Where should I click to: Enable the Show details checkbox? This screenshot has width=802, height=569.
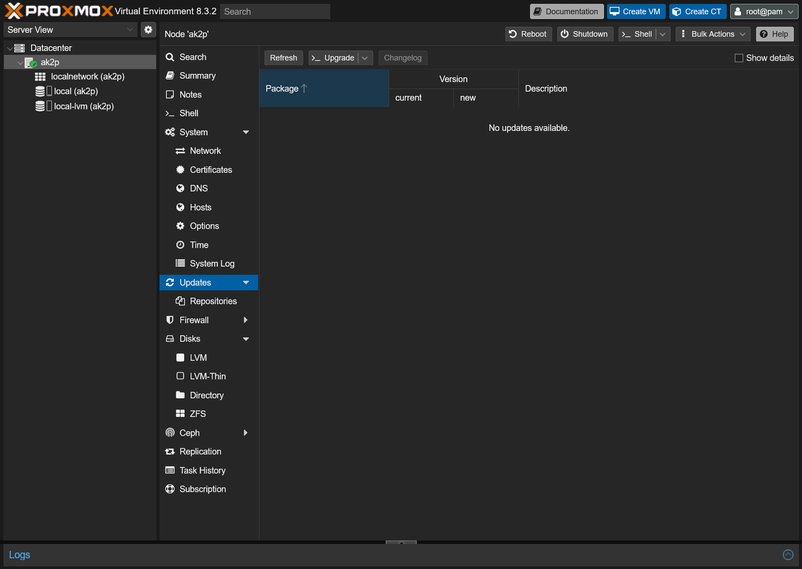coord(739,58)
